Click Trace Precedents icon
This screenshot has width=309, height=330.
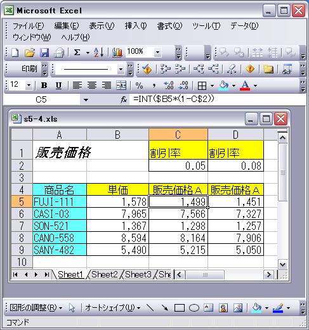coord(166,69)
